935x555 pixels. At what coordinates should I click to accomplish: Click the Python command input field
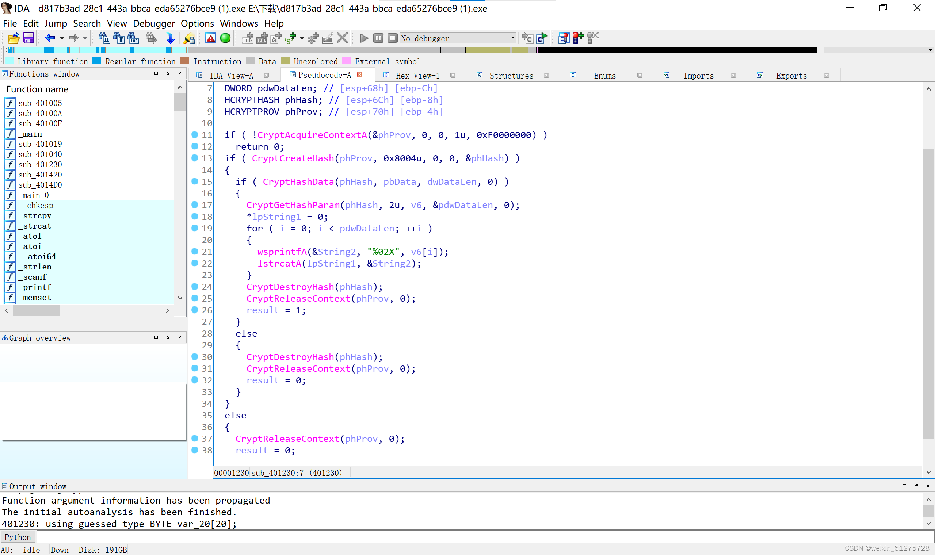coord(485,537)
